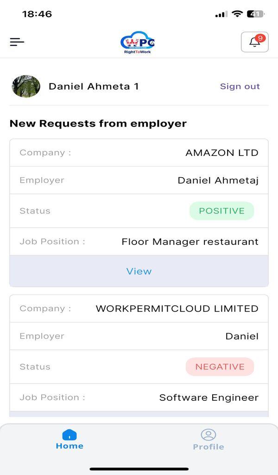
Task: View the AMAZON LTD request
Action: [x=139, y=271]
